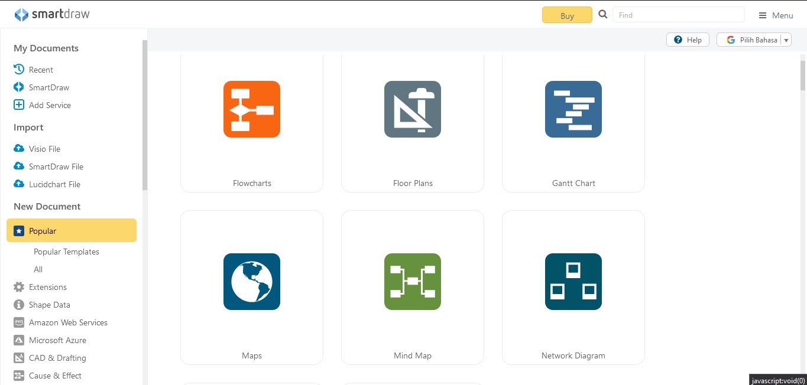Click the Recent documents link

coord(41,70)
